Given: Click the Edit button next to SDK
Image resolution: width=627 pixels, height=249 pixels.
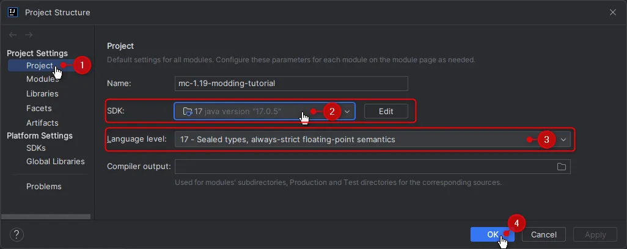Looking at the screenshot, I should tap(386, 111).
